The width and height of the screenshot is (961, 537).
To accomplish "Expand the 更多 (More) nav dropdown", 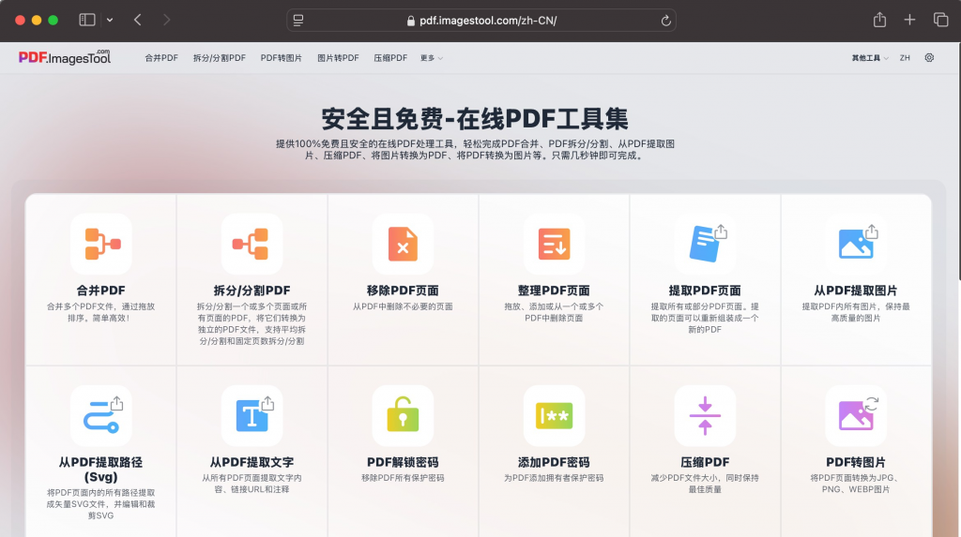I will [432, 57].
